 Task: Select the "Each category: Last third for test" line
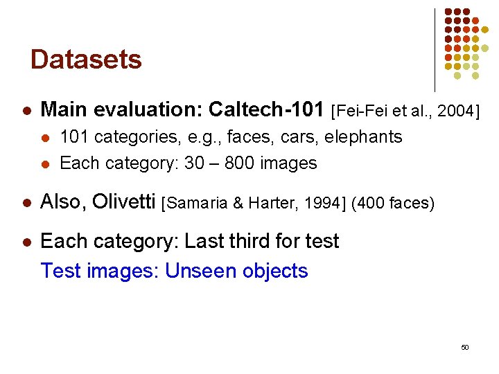tap(190, 242)
